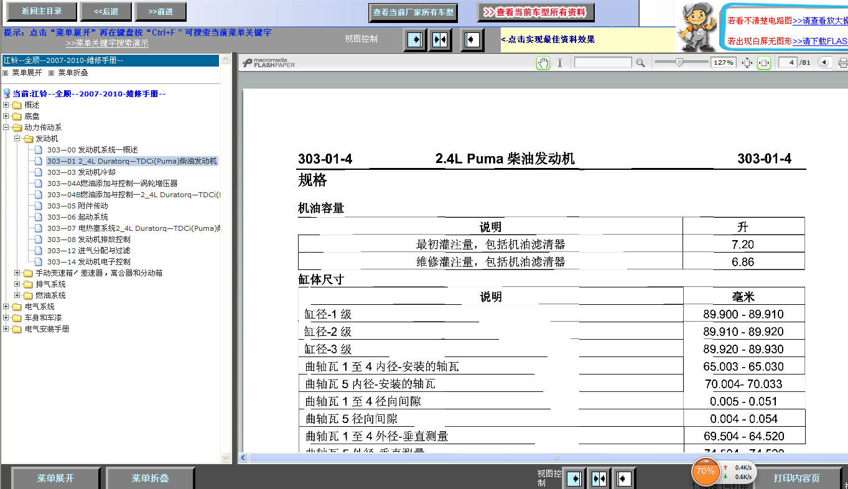Open 303—08 发动机排放控制
Image resolution: width=848 pixels, height=489 pixels.
tap(89, 240)
